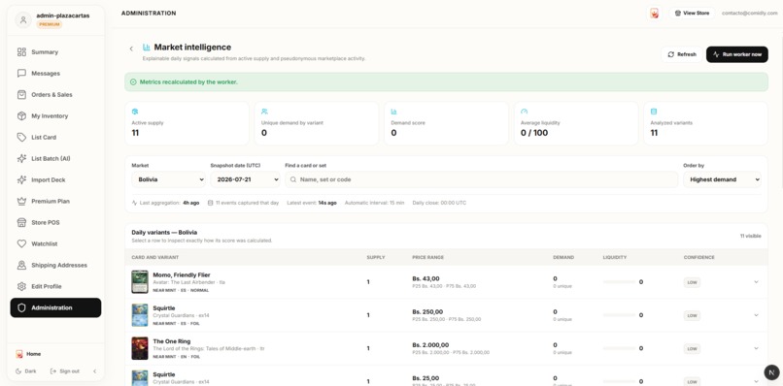Click the Average liquidity gauge icon
Viewport: 783px width, 386px height.
click(524, 112)
